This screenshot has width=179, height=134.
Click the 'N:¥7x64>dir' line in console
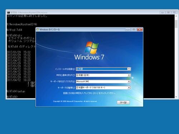[14, 35]
